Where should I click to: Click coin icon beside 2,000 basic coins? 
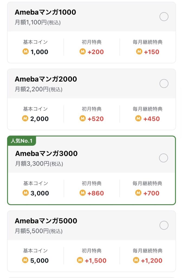(x=25, y=118)
